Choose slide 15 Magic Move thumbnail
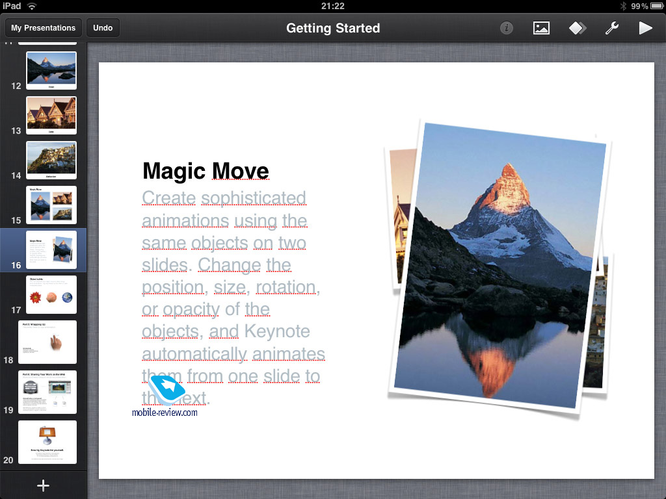This screenshot has width=666, height=499. (51, 205)
